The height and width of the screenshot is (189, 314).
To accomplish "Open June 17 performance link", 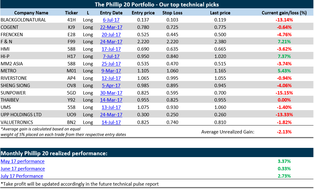I will (x=23, y=169).
